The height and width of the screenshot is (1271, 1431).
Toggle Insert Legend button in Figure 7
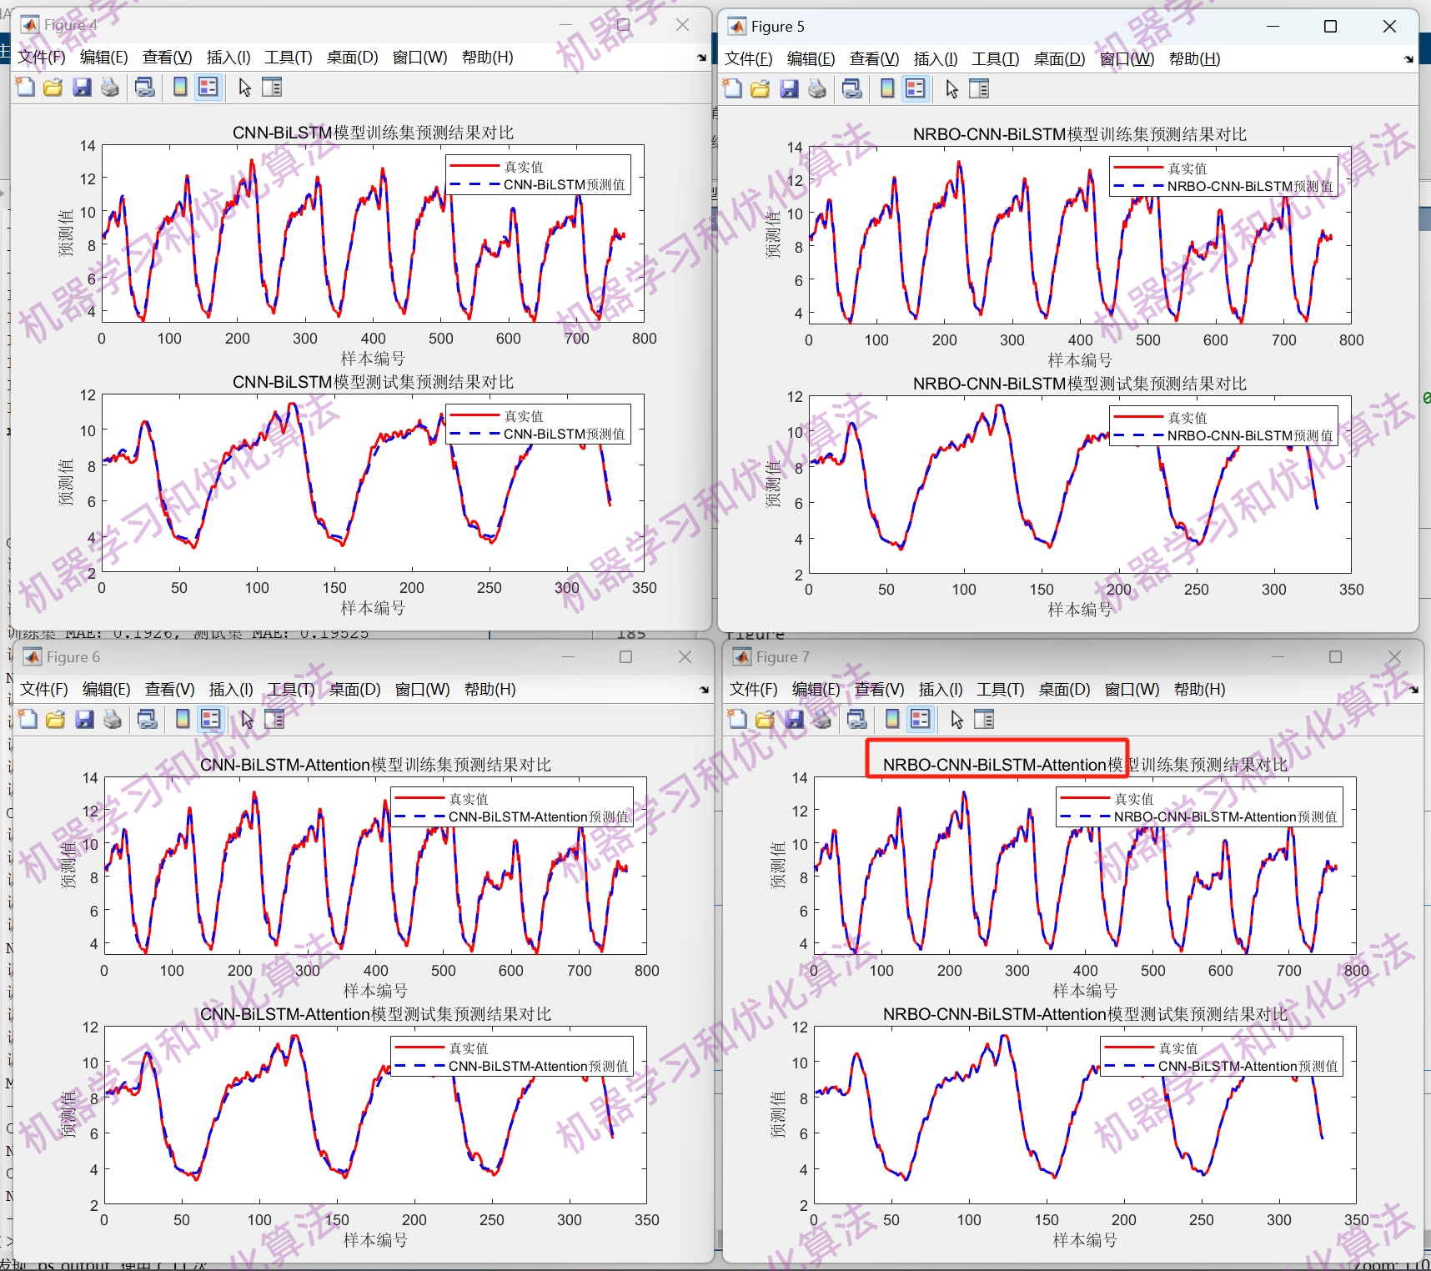[x=921, y=719]
